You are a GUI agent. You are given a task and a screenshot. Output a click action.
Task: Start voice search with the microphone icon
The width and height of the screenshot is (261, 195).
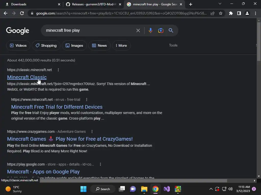coord(150,30)
